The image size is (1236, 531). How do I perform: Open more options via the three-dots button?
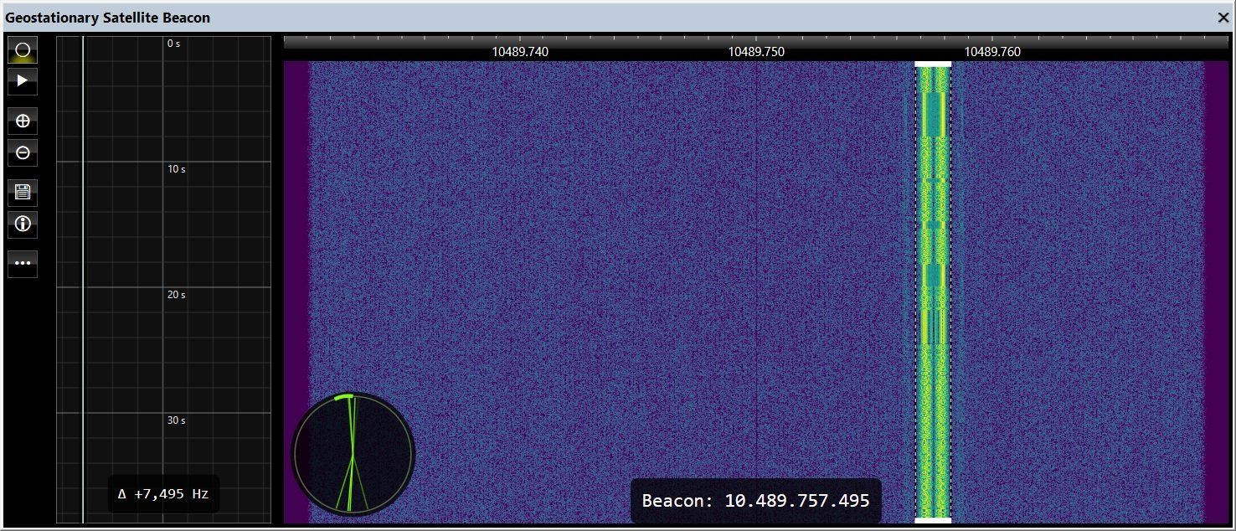point(23,263)
